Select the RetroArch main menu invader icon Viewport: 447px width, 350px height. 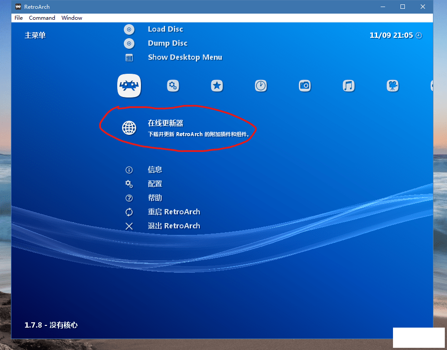pyautogui.click(x=129, y=86)
